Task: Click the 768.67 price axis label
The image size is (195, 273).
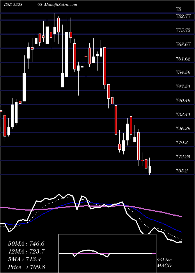Action: (x=183, y=44)
